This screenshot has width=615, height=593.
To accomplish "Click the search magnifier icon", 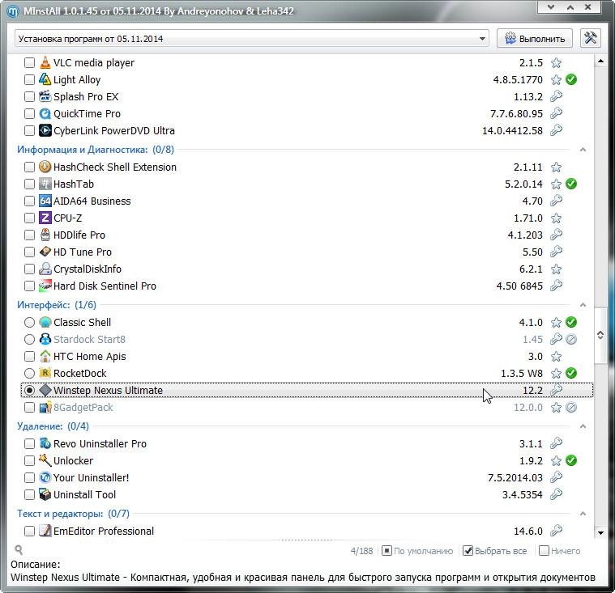I will pos(19,550).
